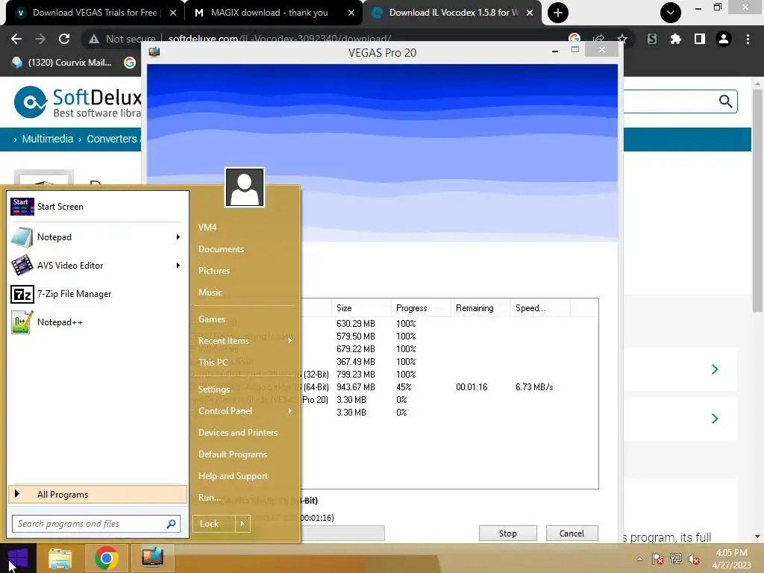Open the Multimedia breadcrumb link

pos(47,139)
